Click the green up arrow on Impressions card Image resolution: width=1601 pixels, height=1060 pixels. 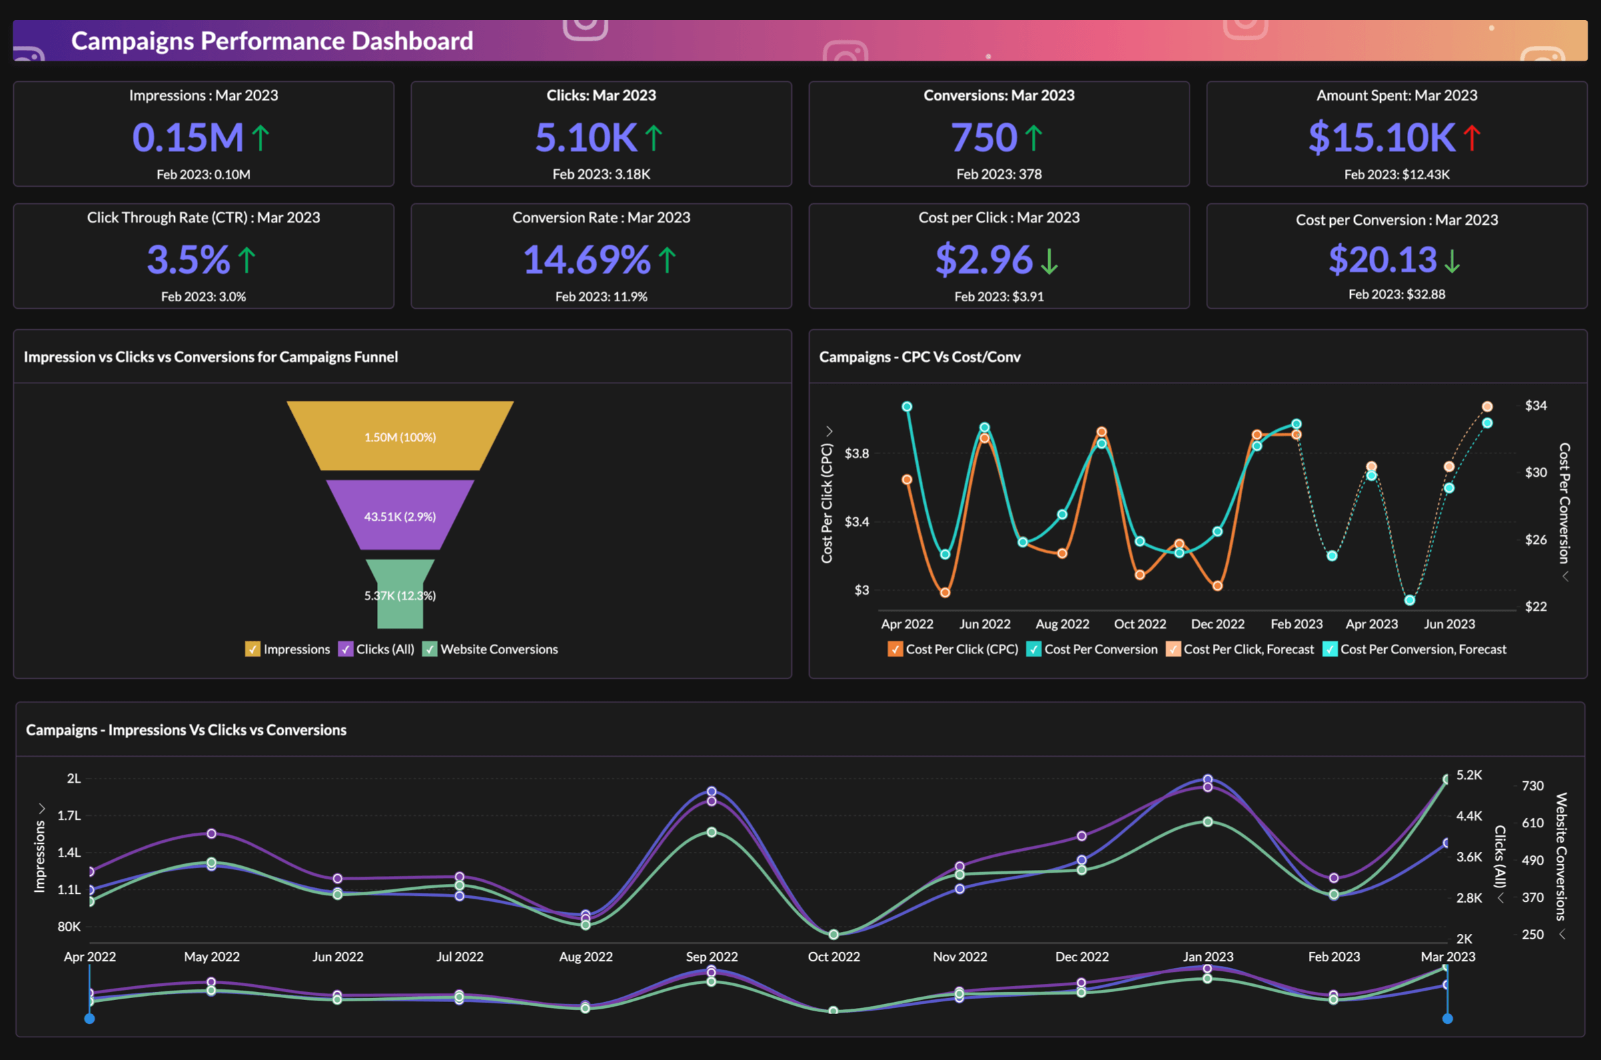[x=260, y=138]
